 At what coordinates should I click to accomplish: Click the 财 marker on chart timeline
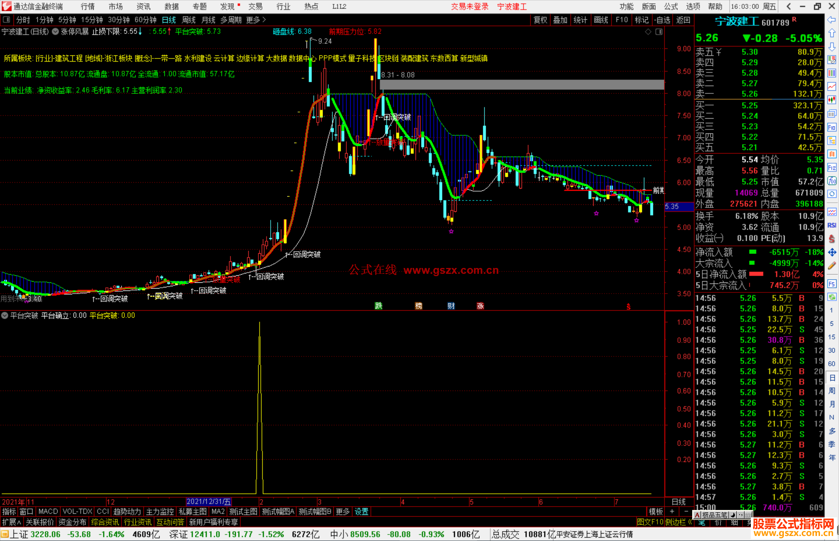(451, 306)
